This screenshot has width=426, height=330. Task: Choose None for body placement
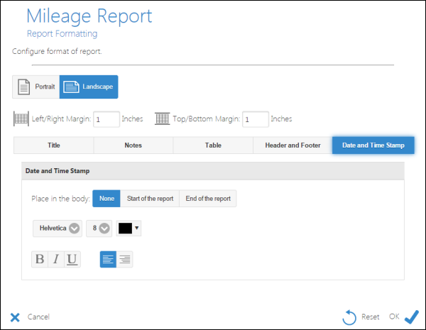pos(106,199)
